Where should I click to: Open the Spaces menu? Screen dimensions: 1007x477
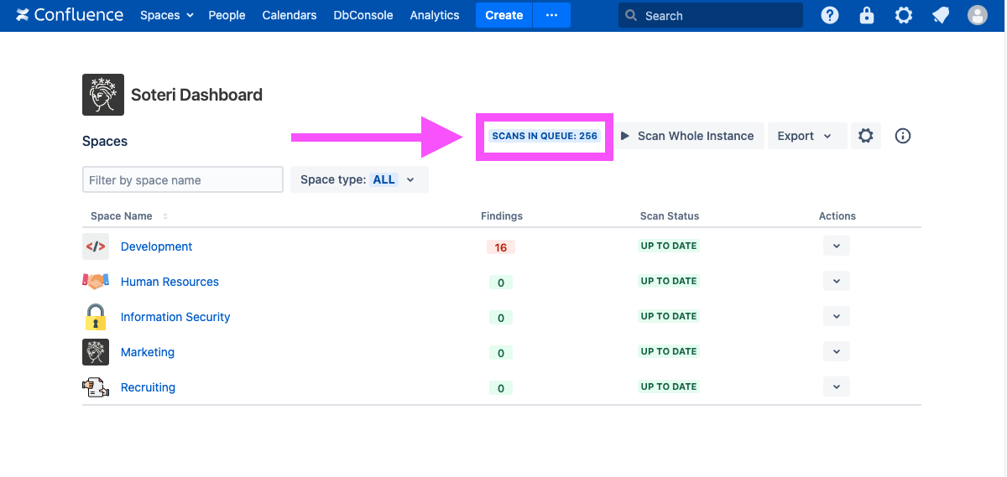[166, 15]
